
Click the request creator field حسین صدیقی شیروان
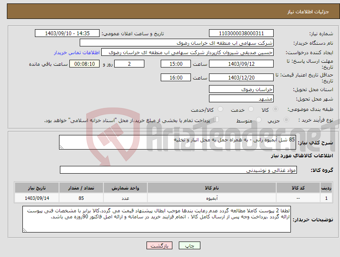point(187,52)
